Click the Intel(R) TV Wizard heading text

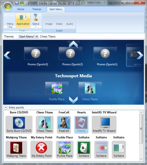[104, 112]
